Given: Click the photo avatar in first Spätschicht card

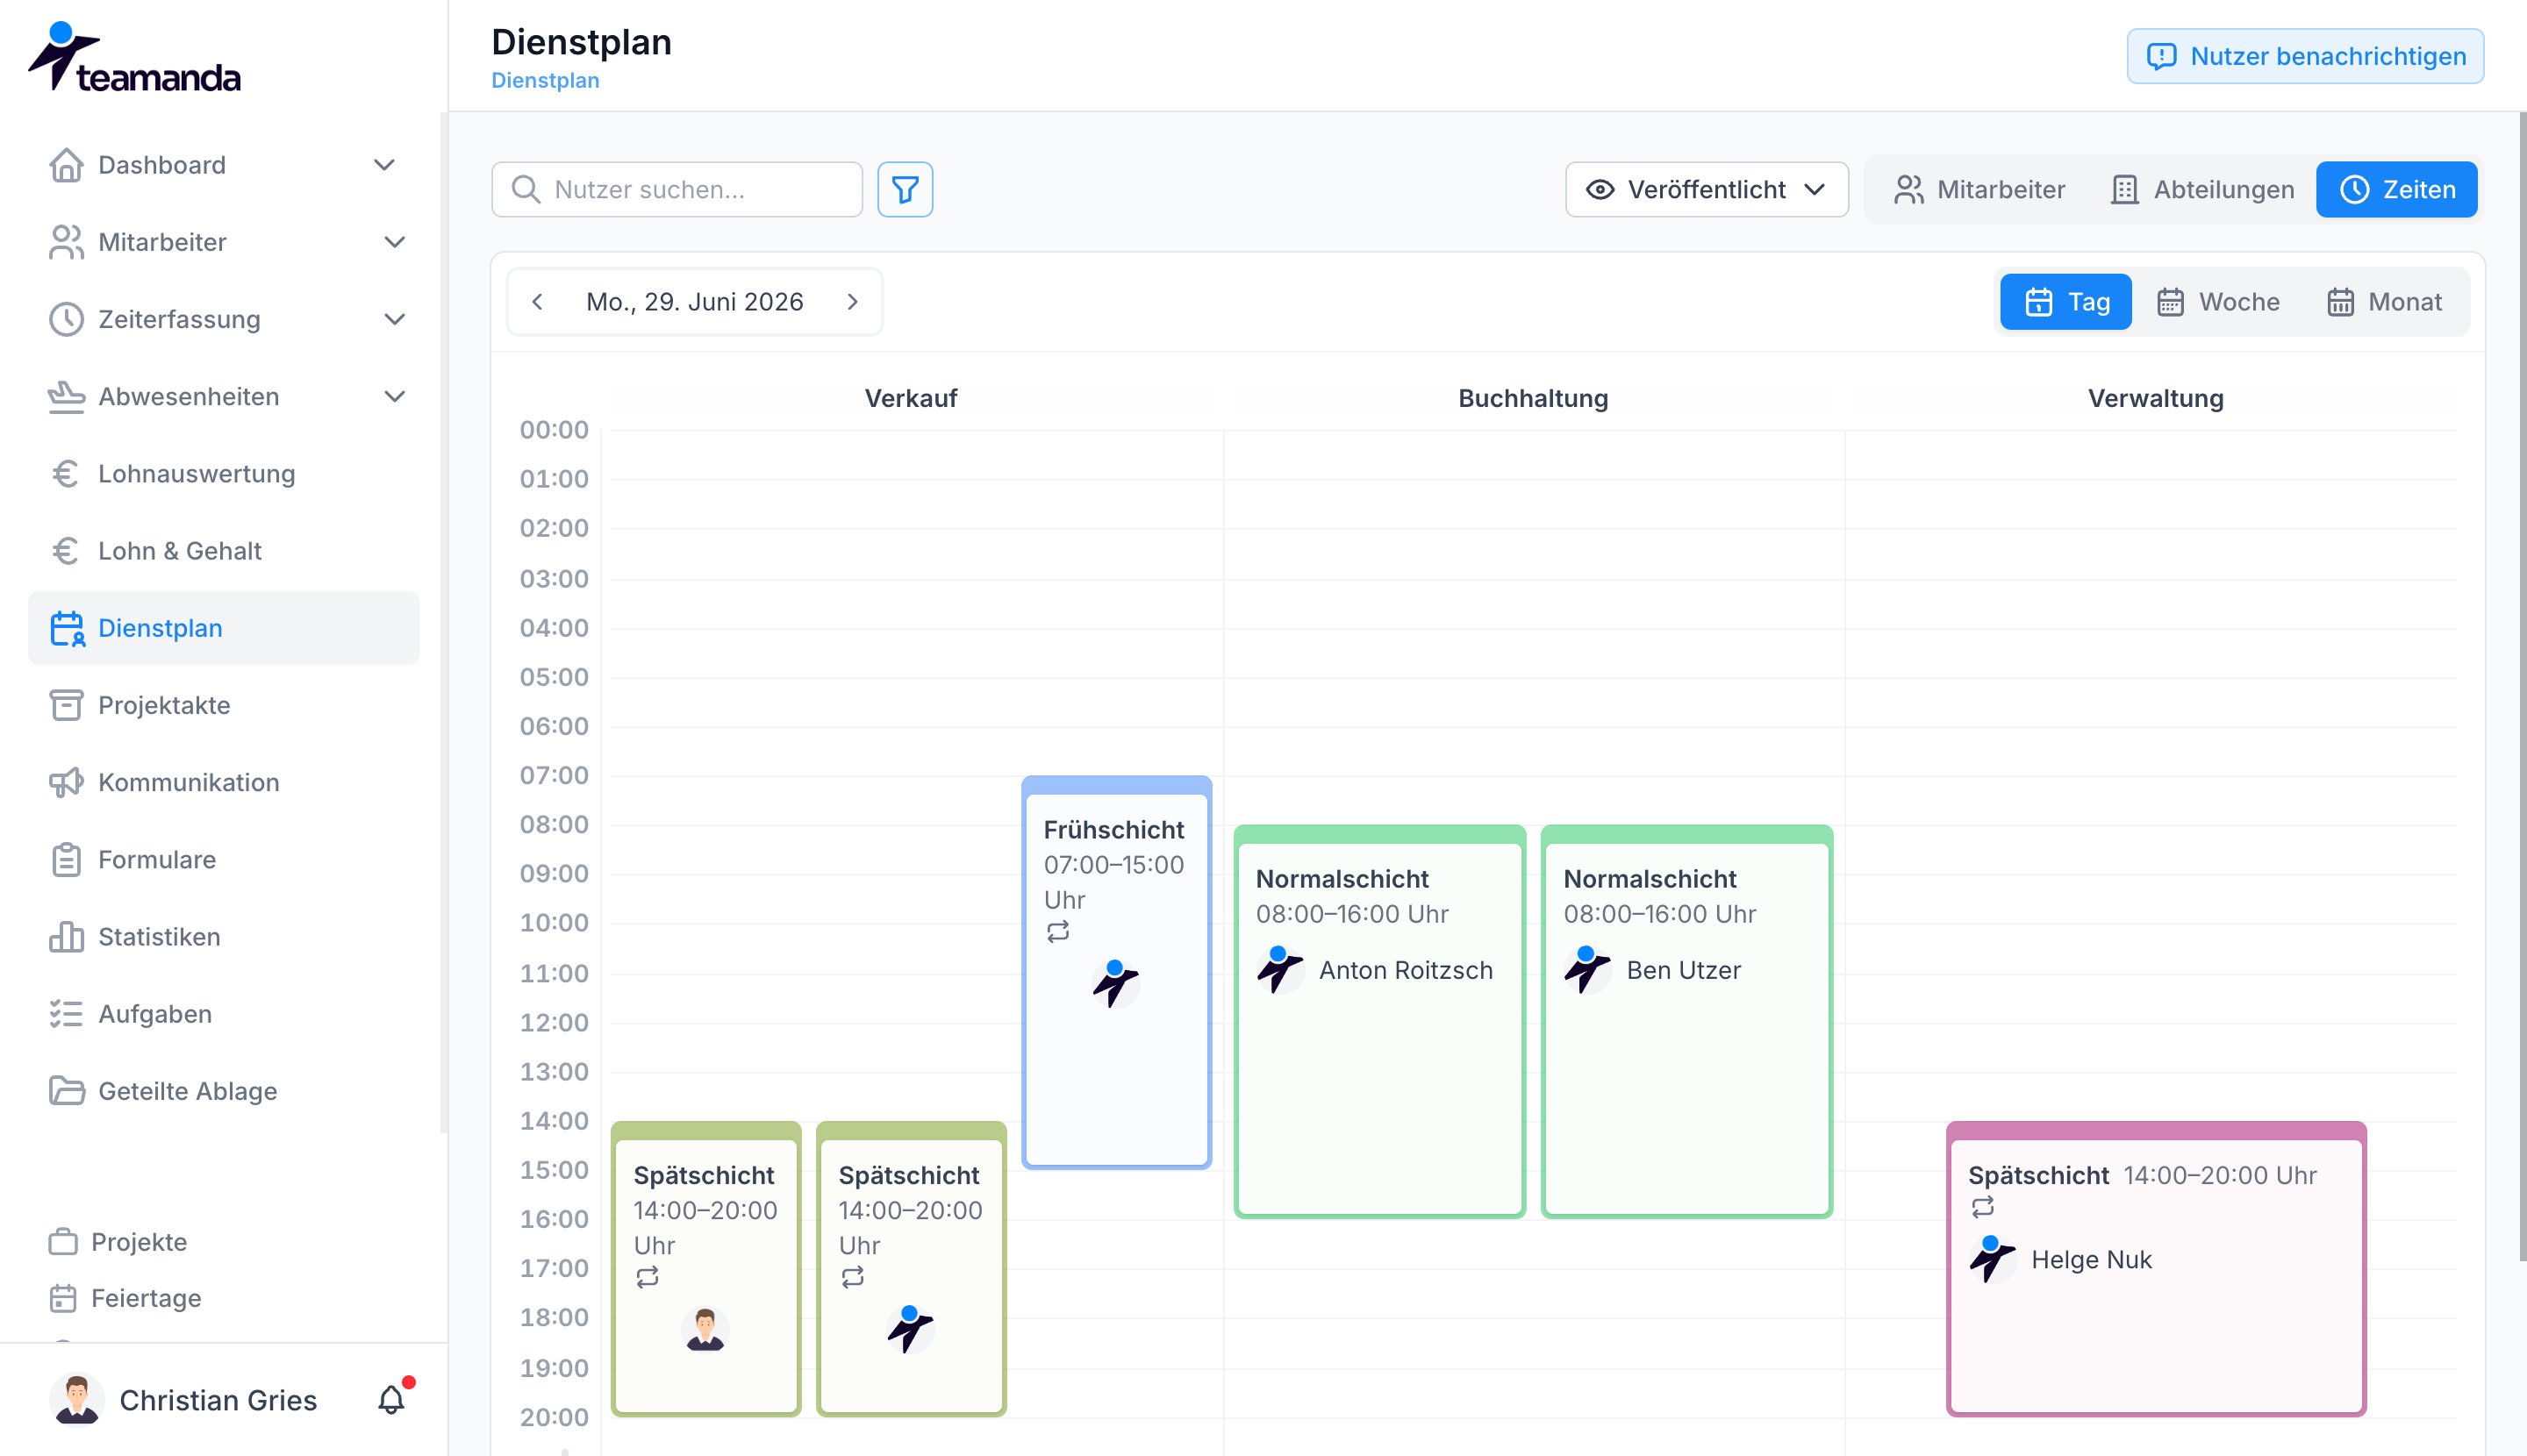Looking at the screenshot, I should (x=705, y=1329).
